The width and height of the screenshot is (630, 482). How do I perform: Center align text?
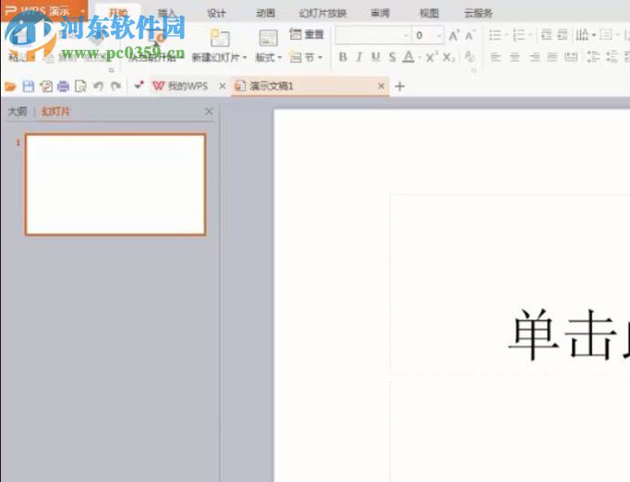[515, 57]
